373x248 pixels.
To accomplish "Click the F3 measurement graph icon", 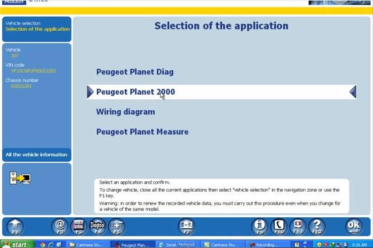I will point(79,227).
